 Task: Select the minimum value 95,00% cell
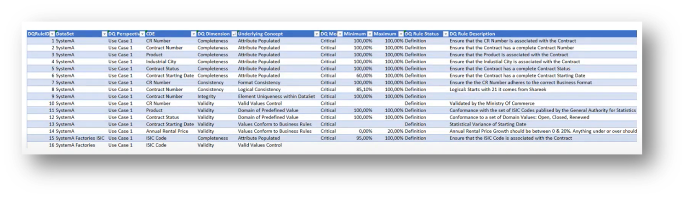364,138
